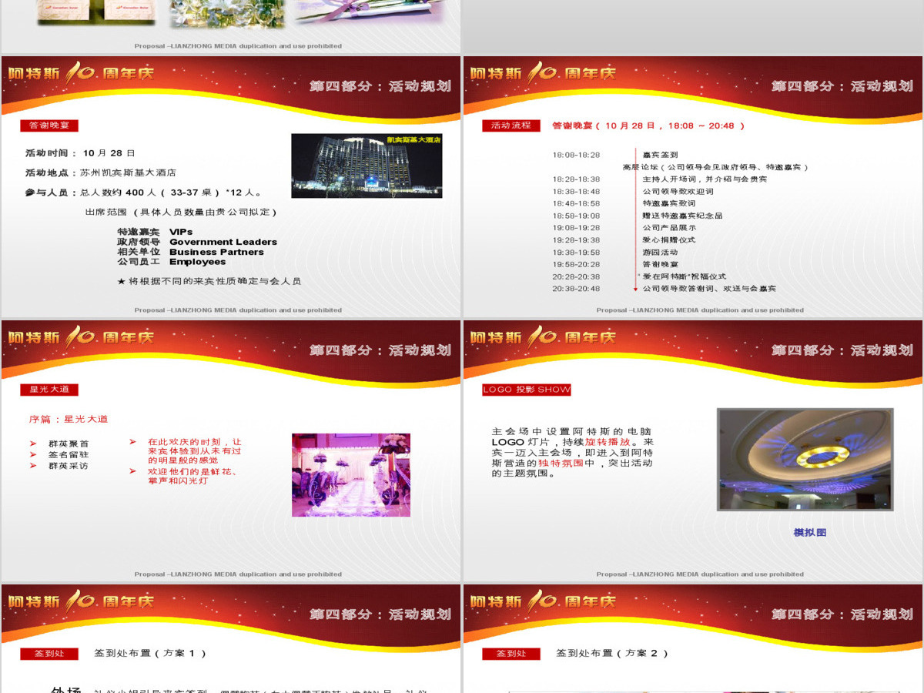The height and width of the screenshot is (693, 924).
Task: Click the starred note 将根据不同的来宾性质确定与会人员
Action: click(x=209, y=281)
